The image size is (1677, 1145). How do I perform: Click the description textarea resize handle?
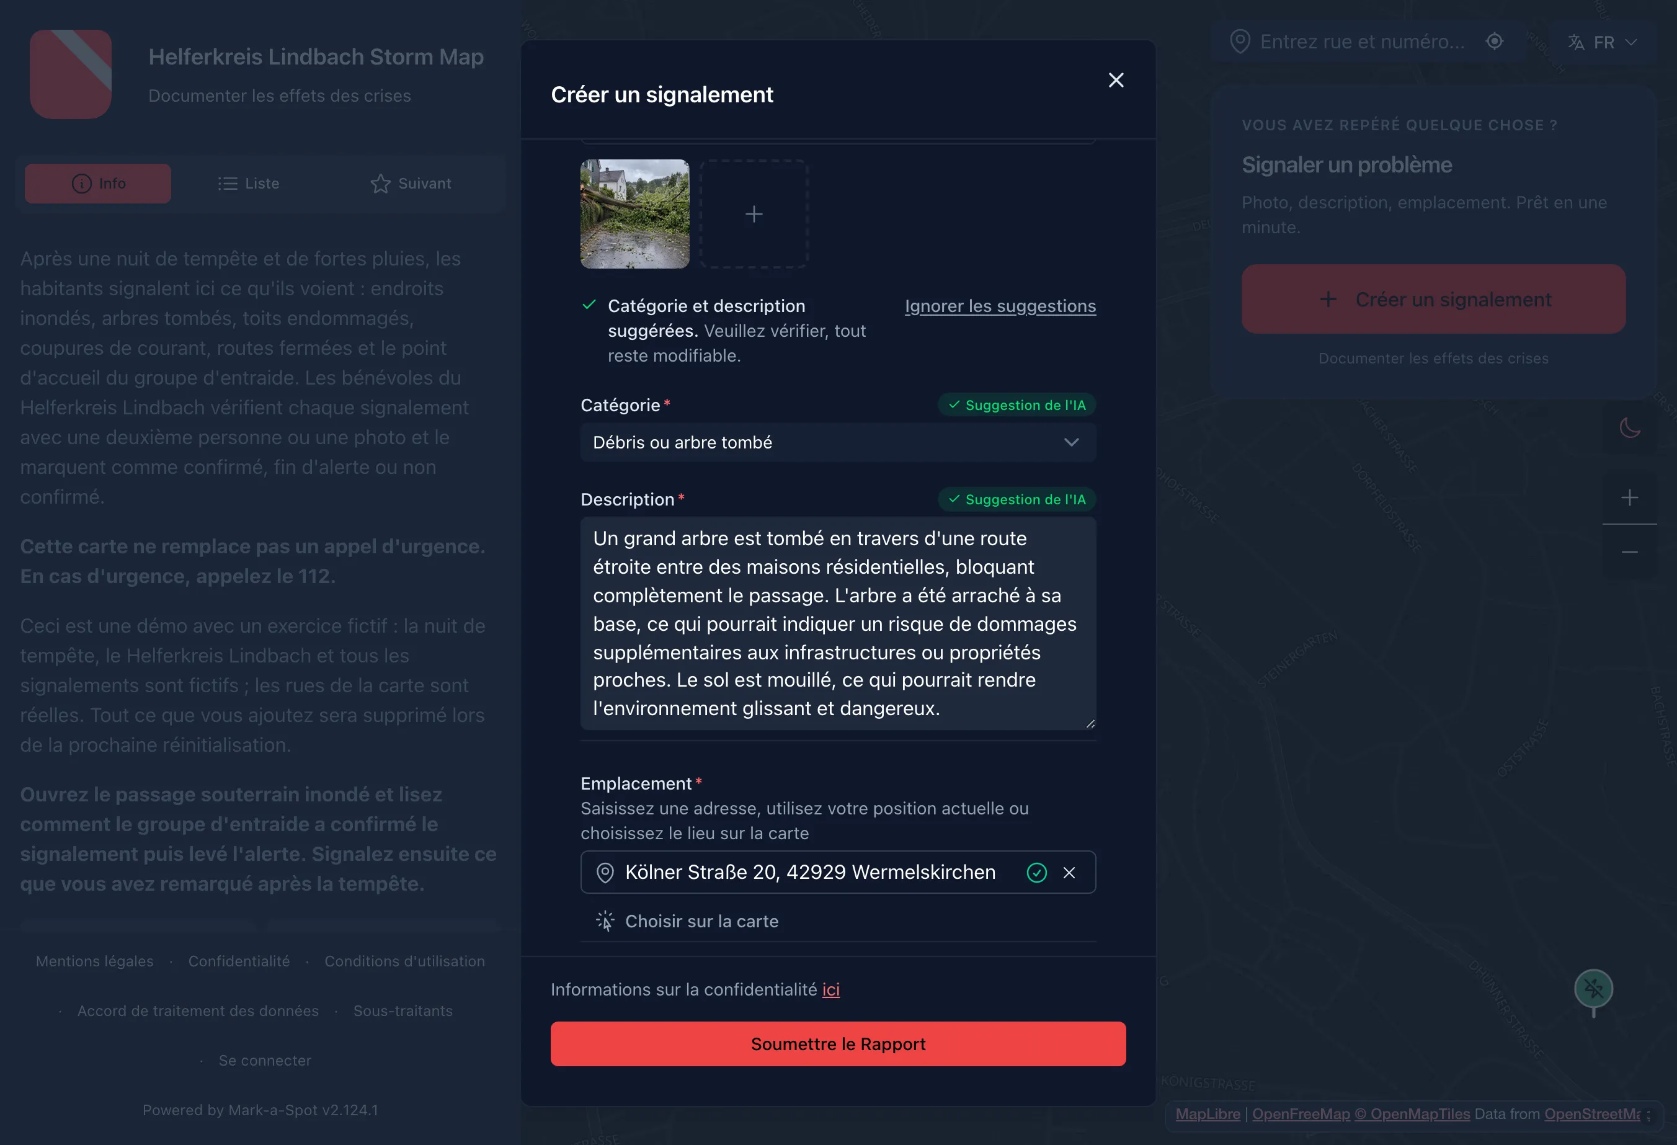click(x=1090, y=724)
